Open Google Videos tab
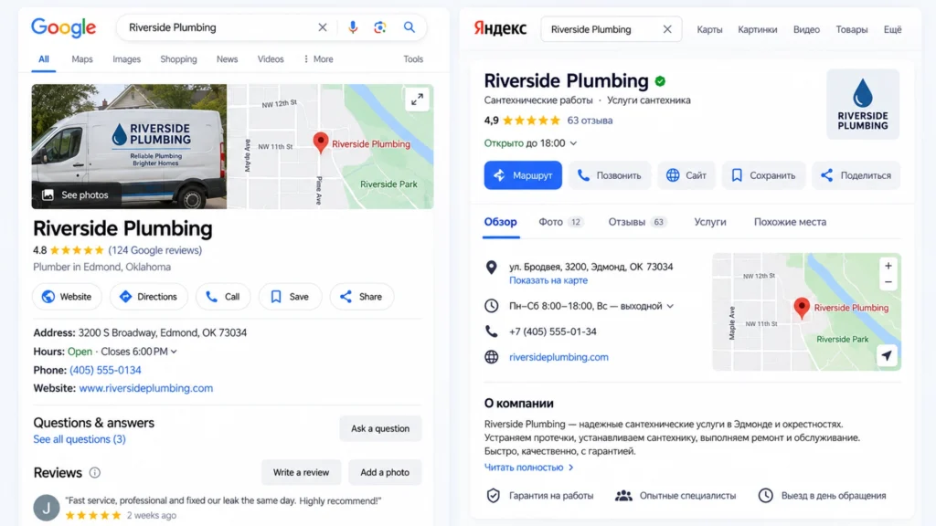The height and width of the screenshot is (526, 936). click(x=271, y=59)
